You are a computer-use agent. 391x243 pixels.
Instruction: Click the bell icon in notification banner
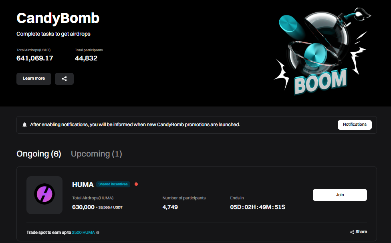pos(25,125)
